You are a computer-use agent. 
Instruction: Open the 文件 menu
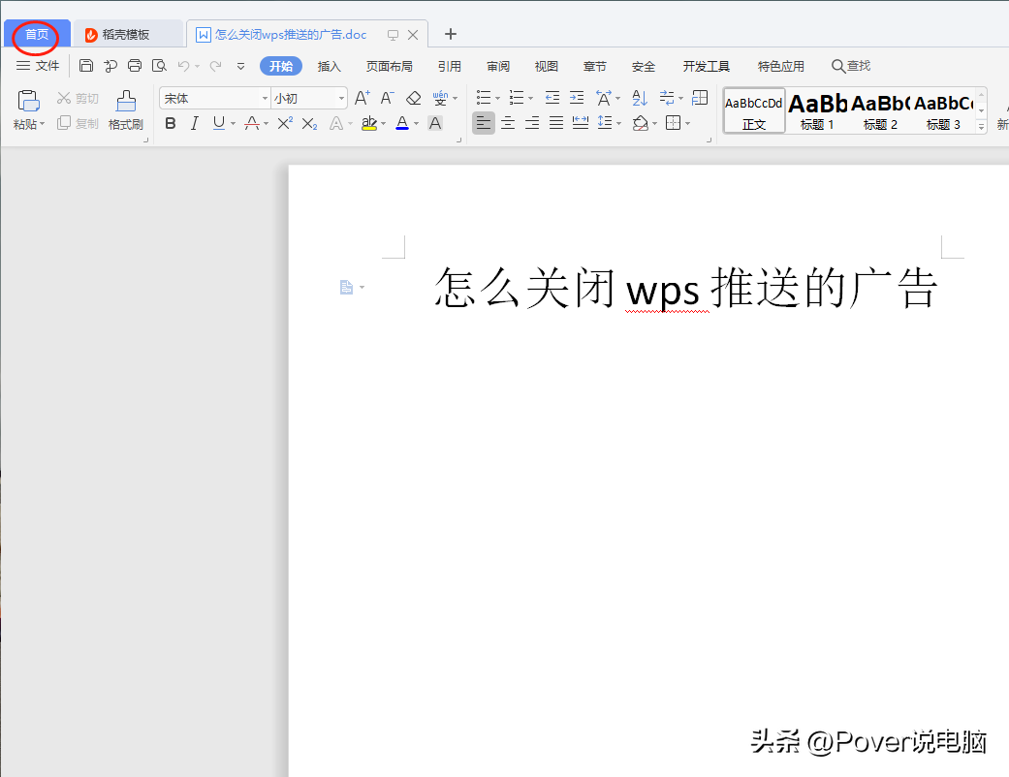click(38, 66)
